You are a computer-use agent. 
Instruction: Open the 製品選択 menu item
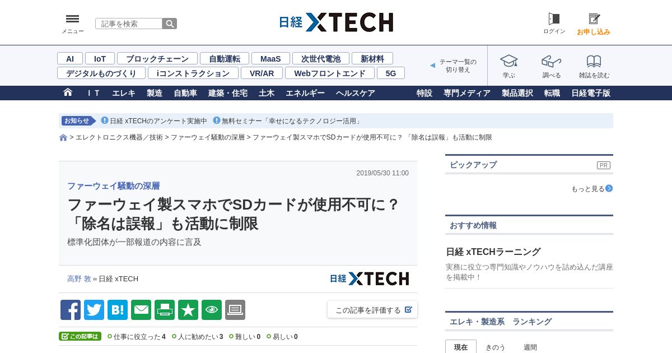[x=517, y=93]
